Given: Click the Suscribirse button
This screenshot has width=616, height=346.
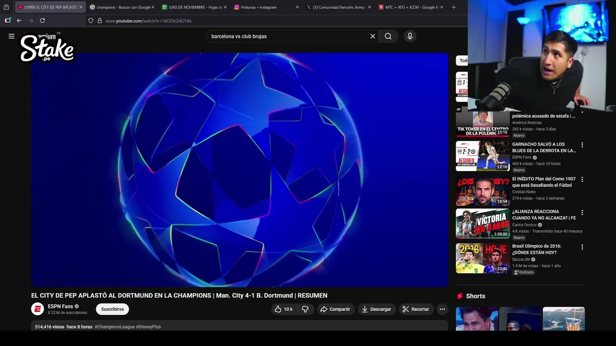Looking at the screenshot, I should (112, 309).
